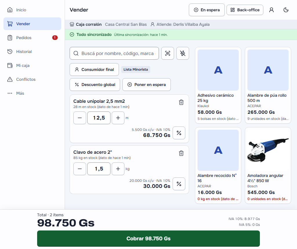Decrease Clavo de acero quantity
Screen dimensions: 297x249
80,169
